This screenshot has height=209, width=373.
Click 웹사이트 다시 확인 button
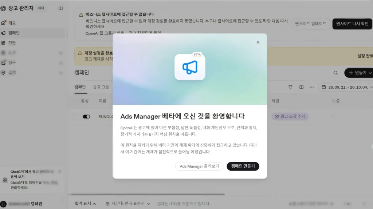(352, 24)
